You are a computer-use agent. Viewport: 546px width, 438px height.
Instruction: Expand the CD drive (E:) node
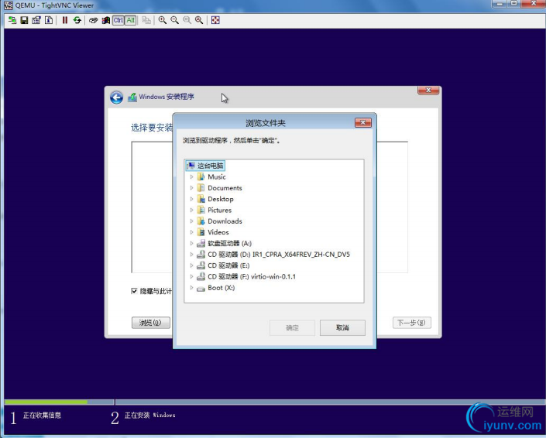191,265
